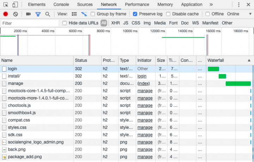
Task: Click file icon of the login row
Action: (4, 69)
